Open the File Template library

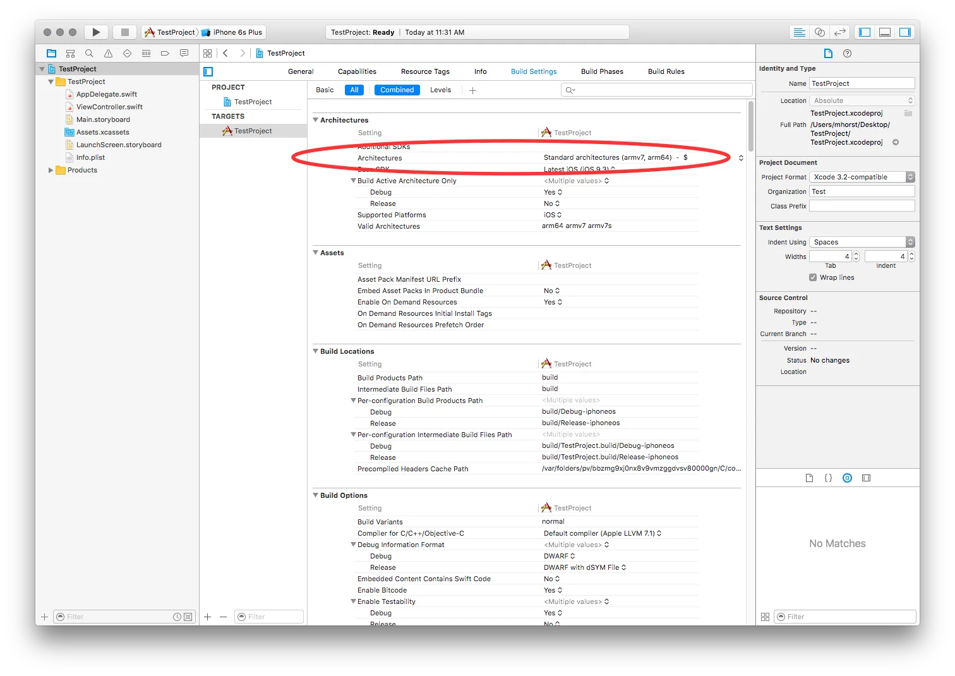pos(809,478)
